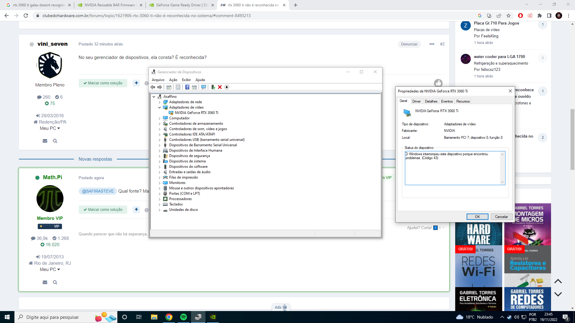Open the new tab plus button
Screen dimensions: 575x323
(296, 5)
